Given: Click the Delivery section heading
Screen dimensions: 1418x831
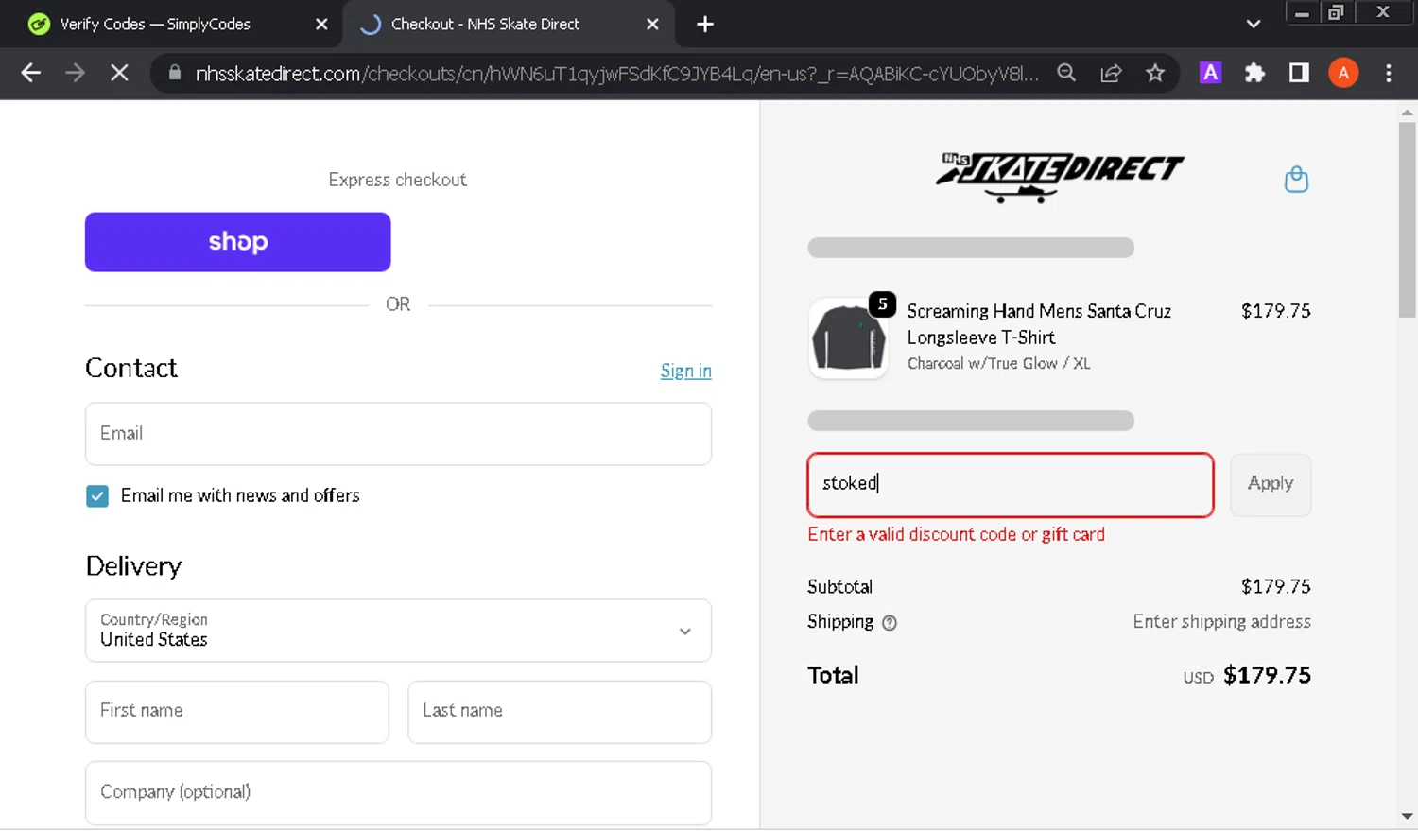Looking at the screenshot, I should point(133,566).
